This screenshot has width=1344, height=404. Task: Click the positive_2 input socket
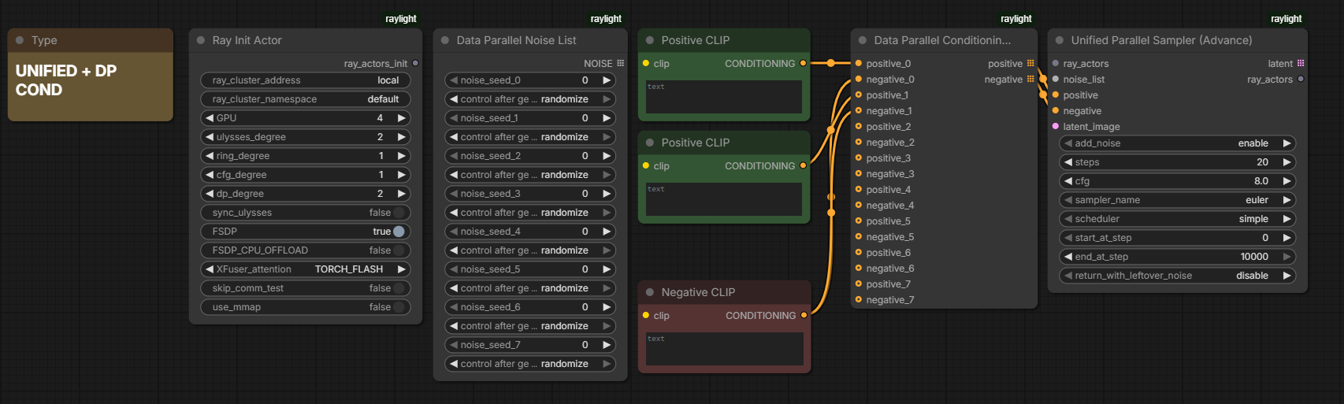click(859, 126)
